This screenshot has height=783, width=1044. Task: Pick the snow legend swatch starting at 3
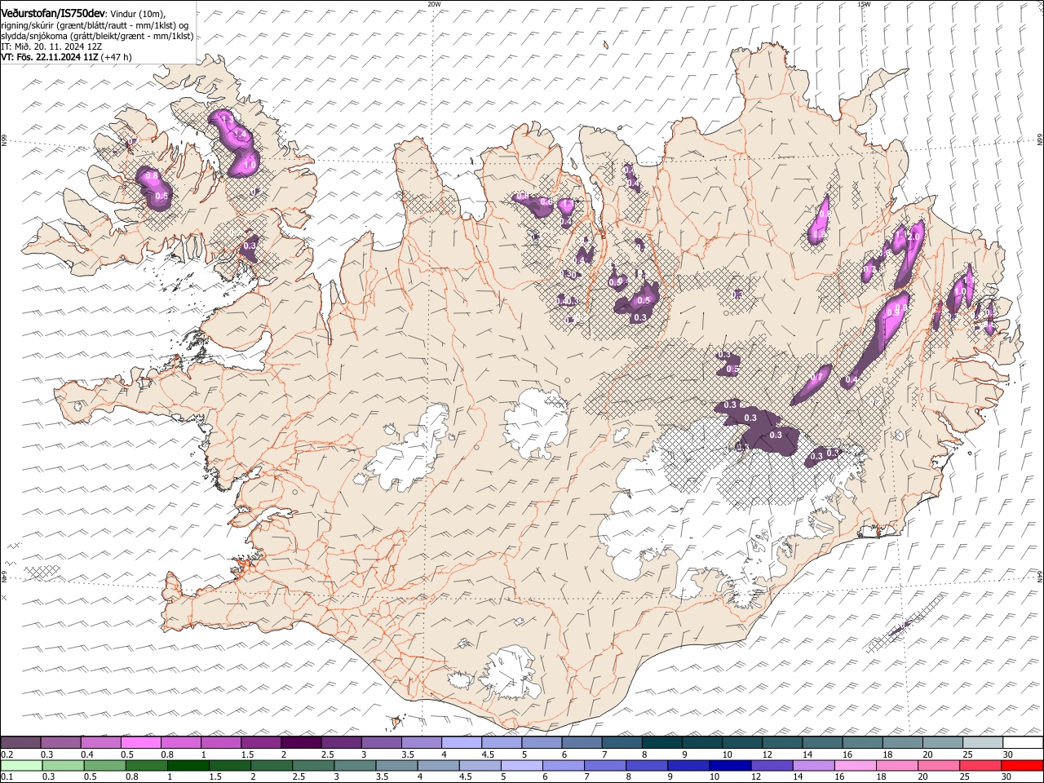[x=381, y=743]
